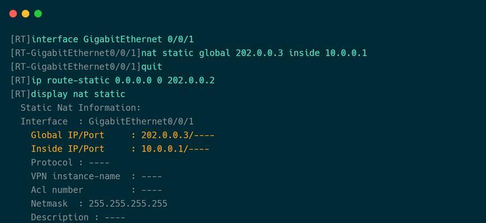Viewport: 486px width, 223px height.
Task: Click the red close window dot
Action: coord(13,13)
